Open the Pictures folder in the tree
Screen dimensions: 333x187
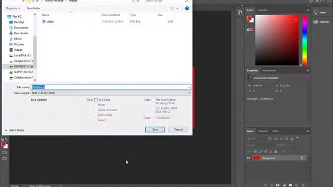[x=19, y=44]
